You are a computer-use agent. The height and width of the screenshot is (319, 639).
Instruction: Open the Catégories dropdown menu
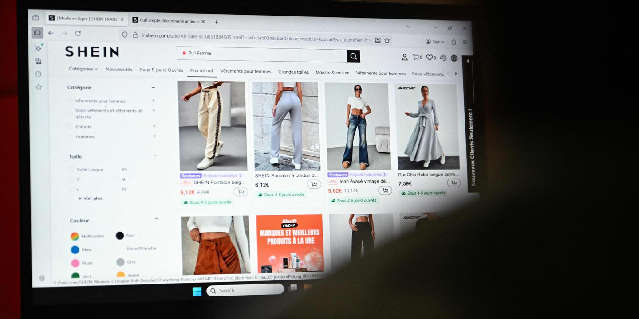click(83, 69)
